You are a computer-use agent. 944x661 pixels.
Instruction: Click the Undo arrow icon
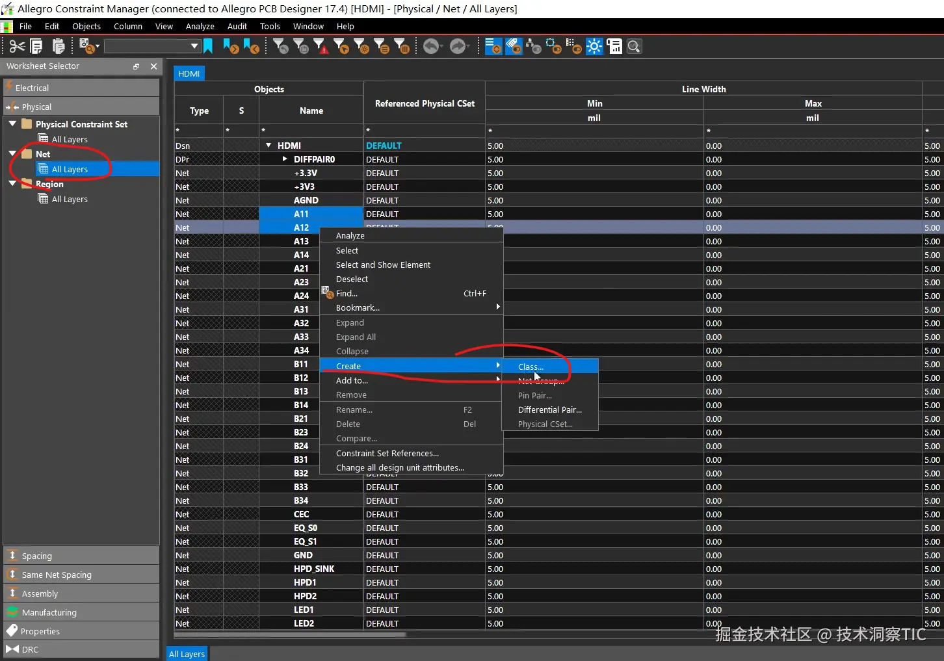430,46
